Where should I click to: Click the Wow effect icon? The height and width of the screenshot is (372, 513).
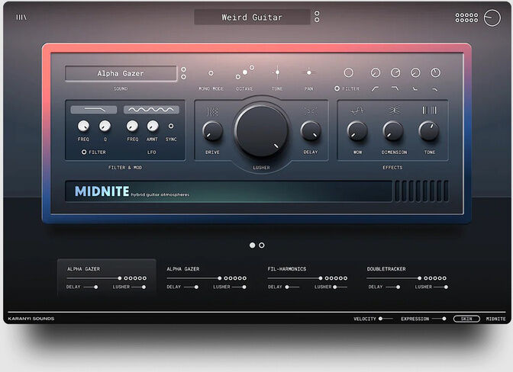357,111
